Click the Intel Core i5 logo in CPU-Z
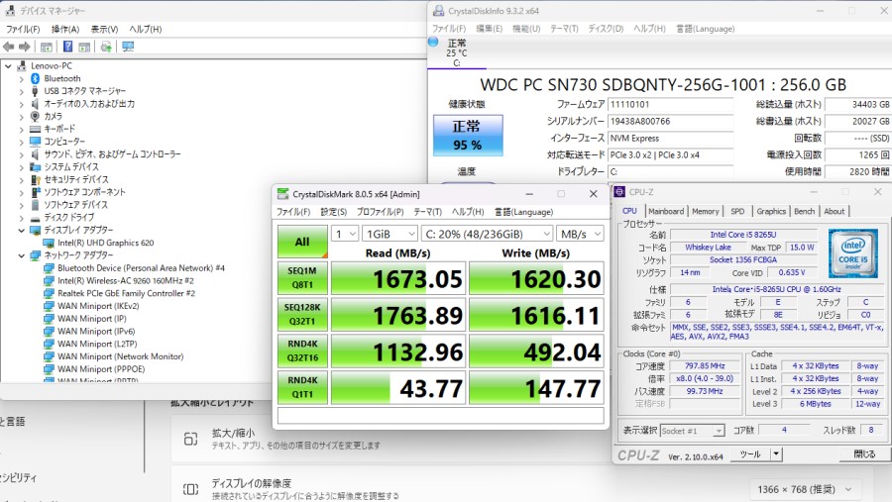892x502 pixels. (x=852, y=253)
